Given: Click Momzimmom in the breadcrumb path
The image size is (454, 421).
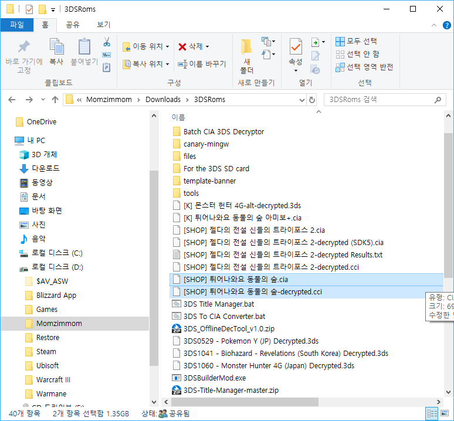Looking at the screenshot, I should click(x=109, y=100).
